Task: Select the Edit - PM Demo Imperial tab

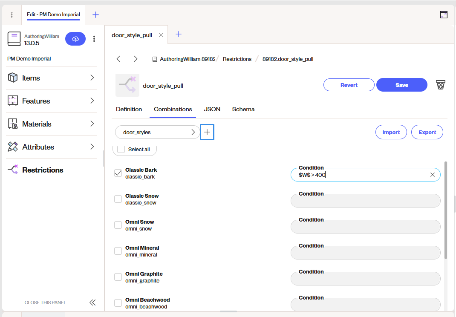Action: (53, 14)
